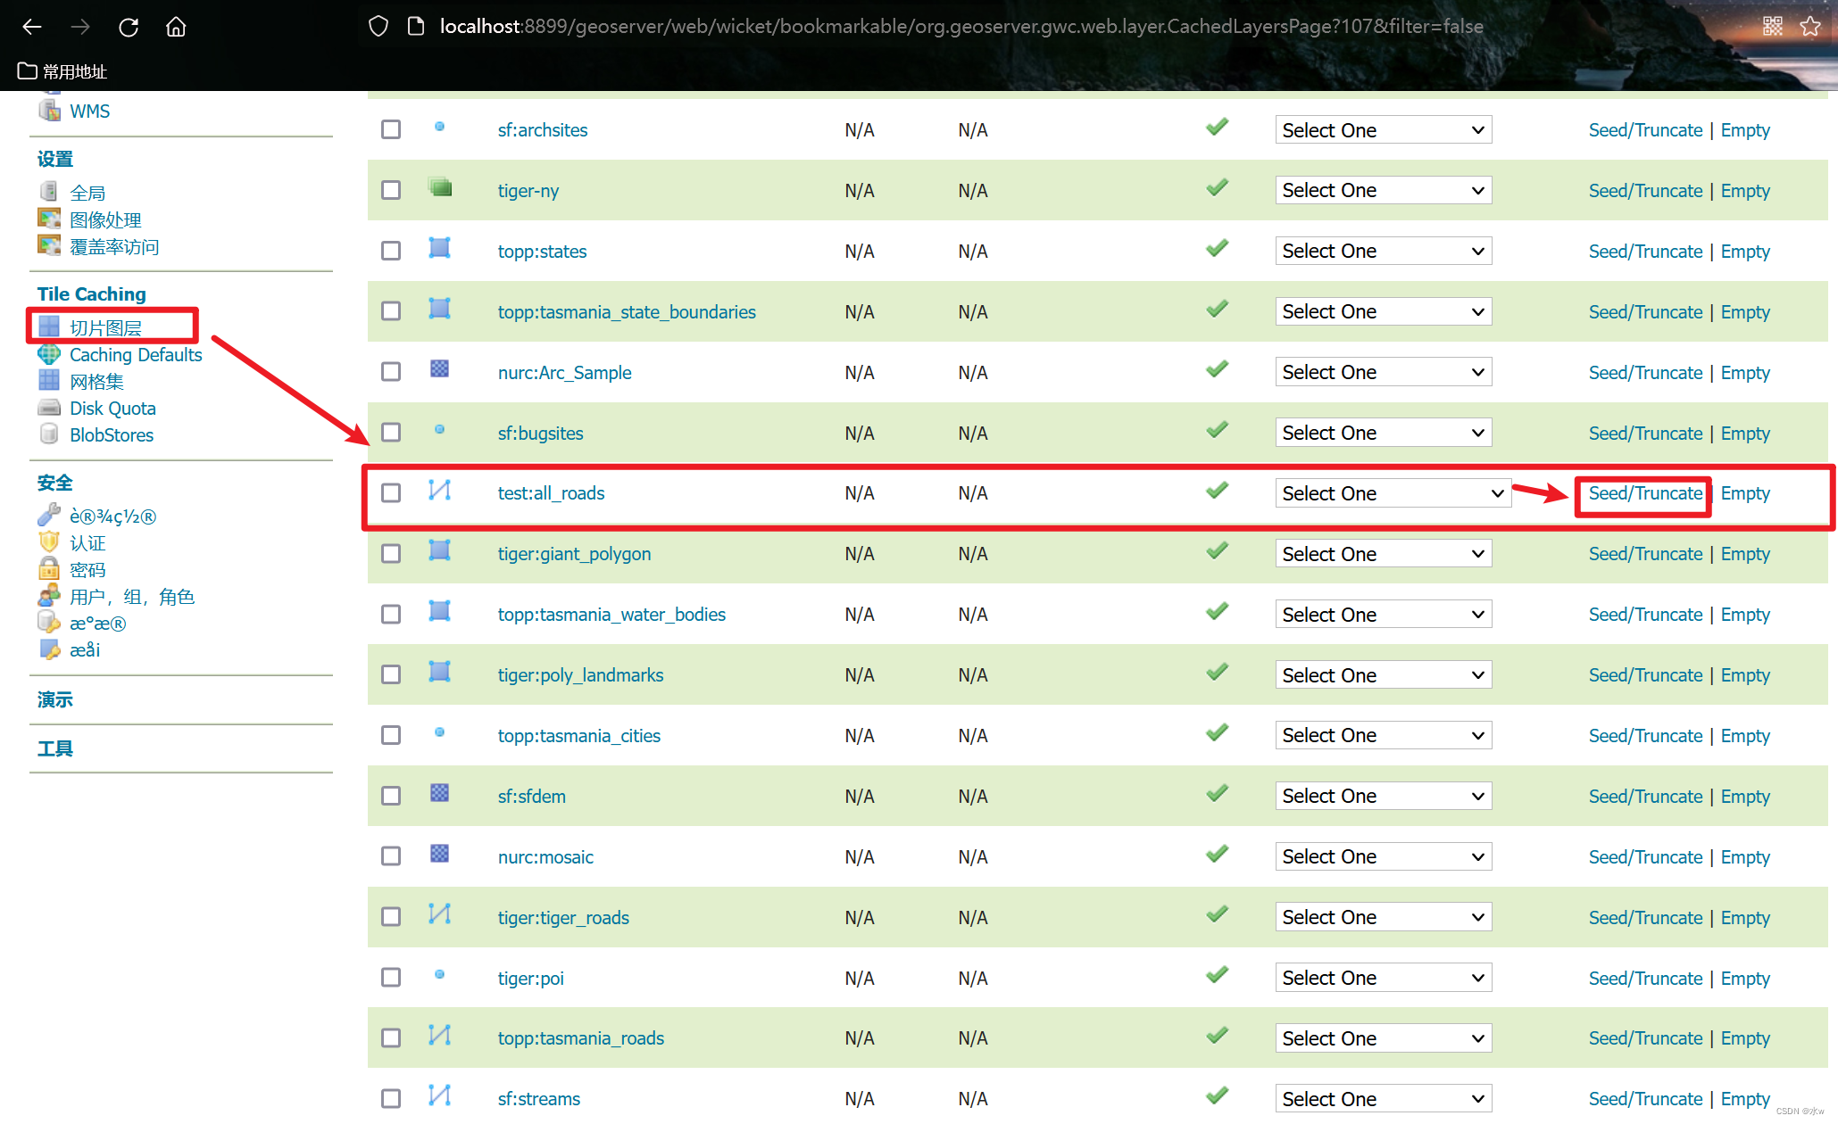The image size is (1838, 1124).
Task: Click Seed/Truncate link for test:all_roads
Action: [x=1645, y=493]
